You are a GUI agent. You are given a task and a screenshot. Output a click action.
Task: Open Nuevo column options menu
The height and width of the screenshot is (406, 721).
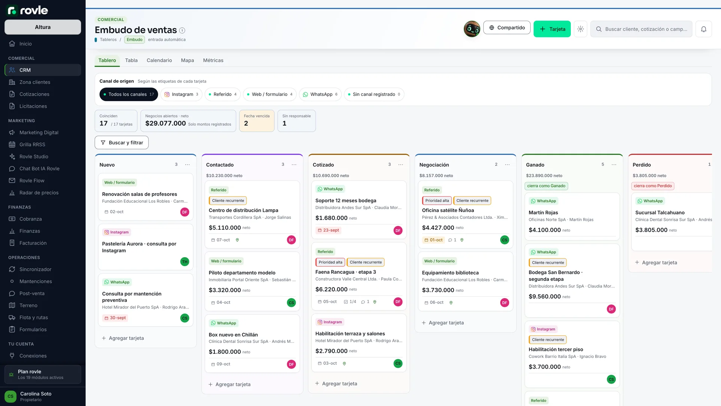(x=187, y=165)
